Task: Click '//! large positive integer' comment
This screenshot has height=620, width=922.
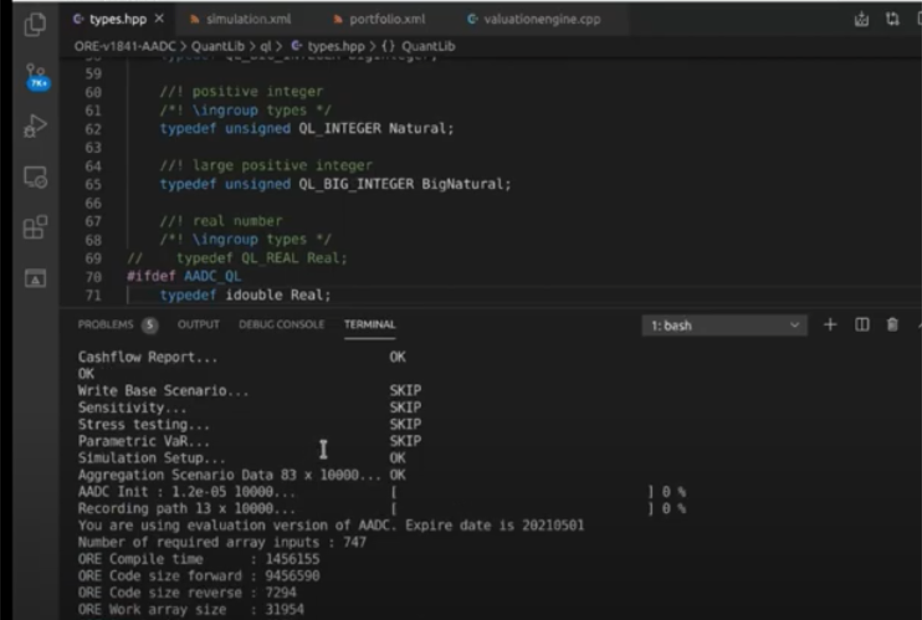Action: pos(266,165)
